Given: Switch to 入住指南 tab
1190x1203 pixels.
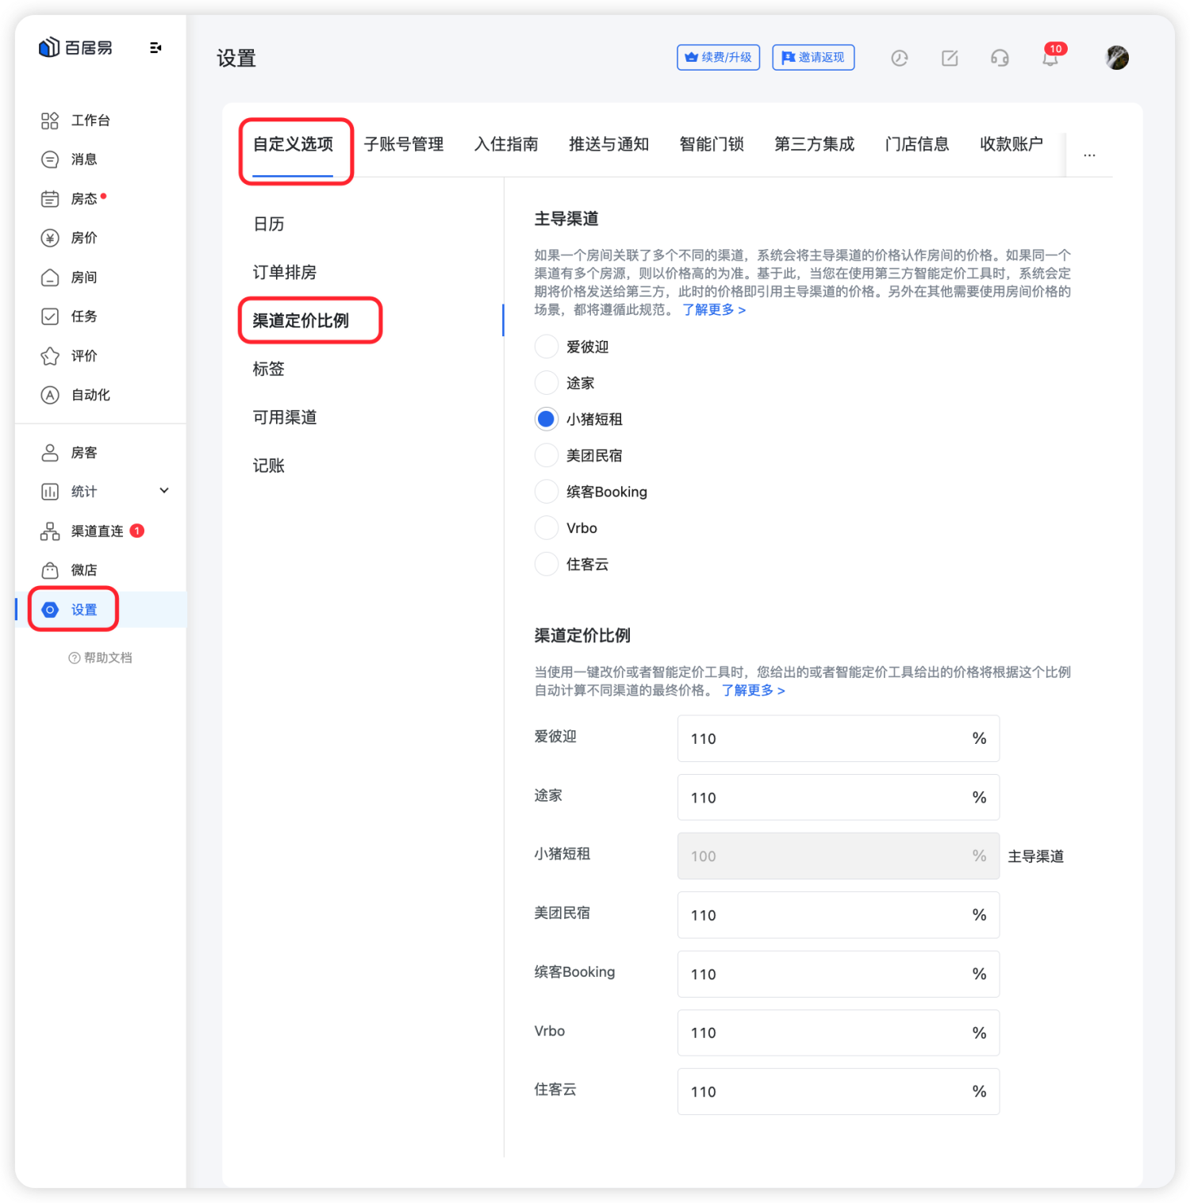Looking at the screenshot, I should [506, 144].
